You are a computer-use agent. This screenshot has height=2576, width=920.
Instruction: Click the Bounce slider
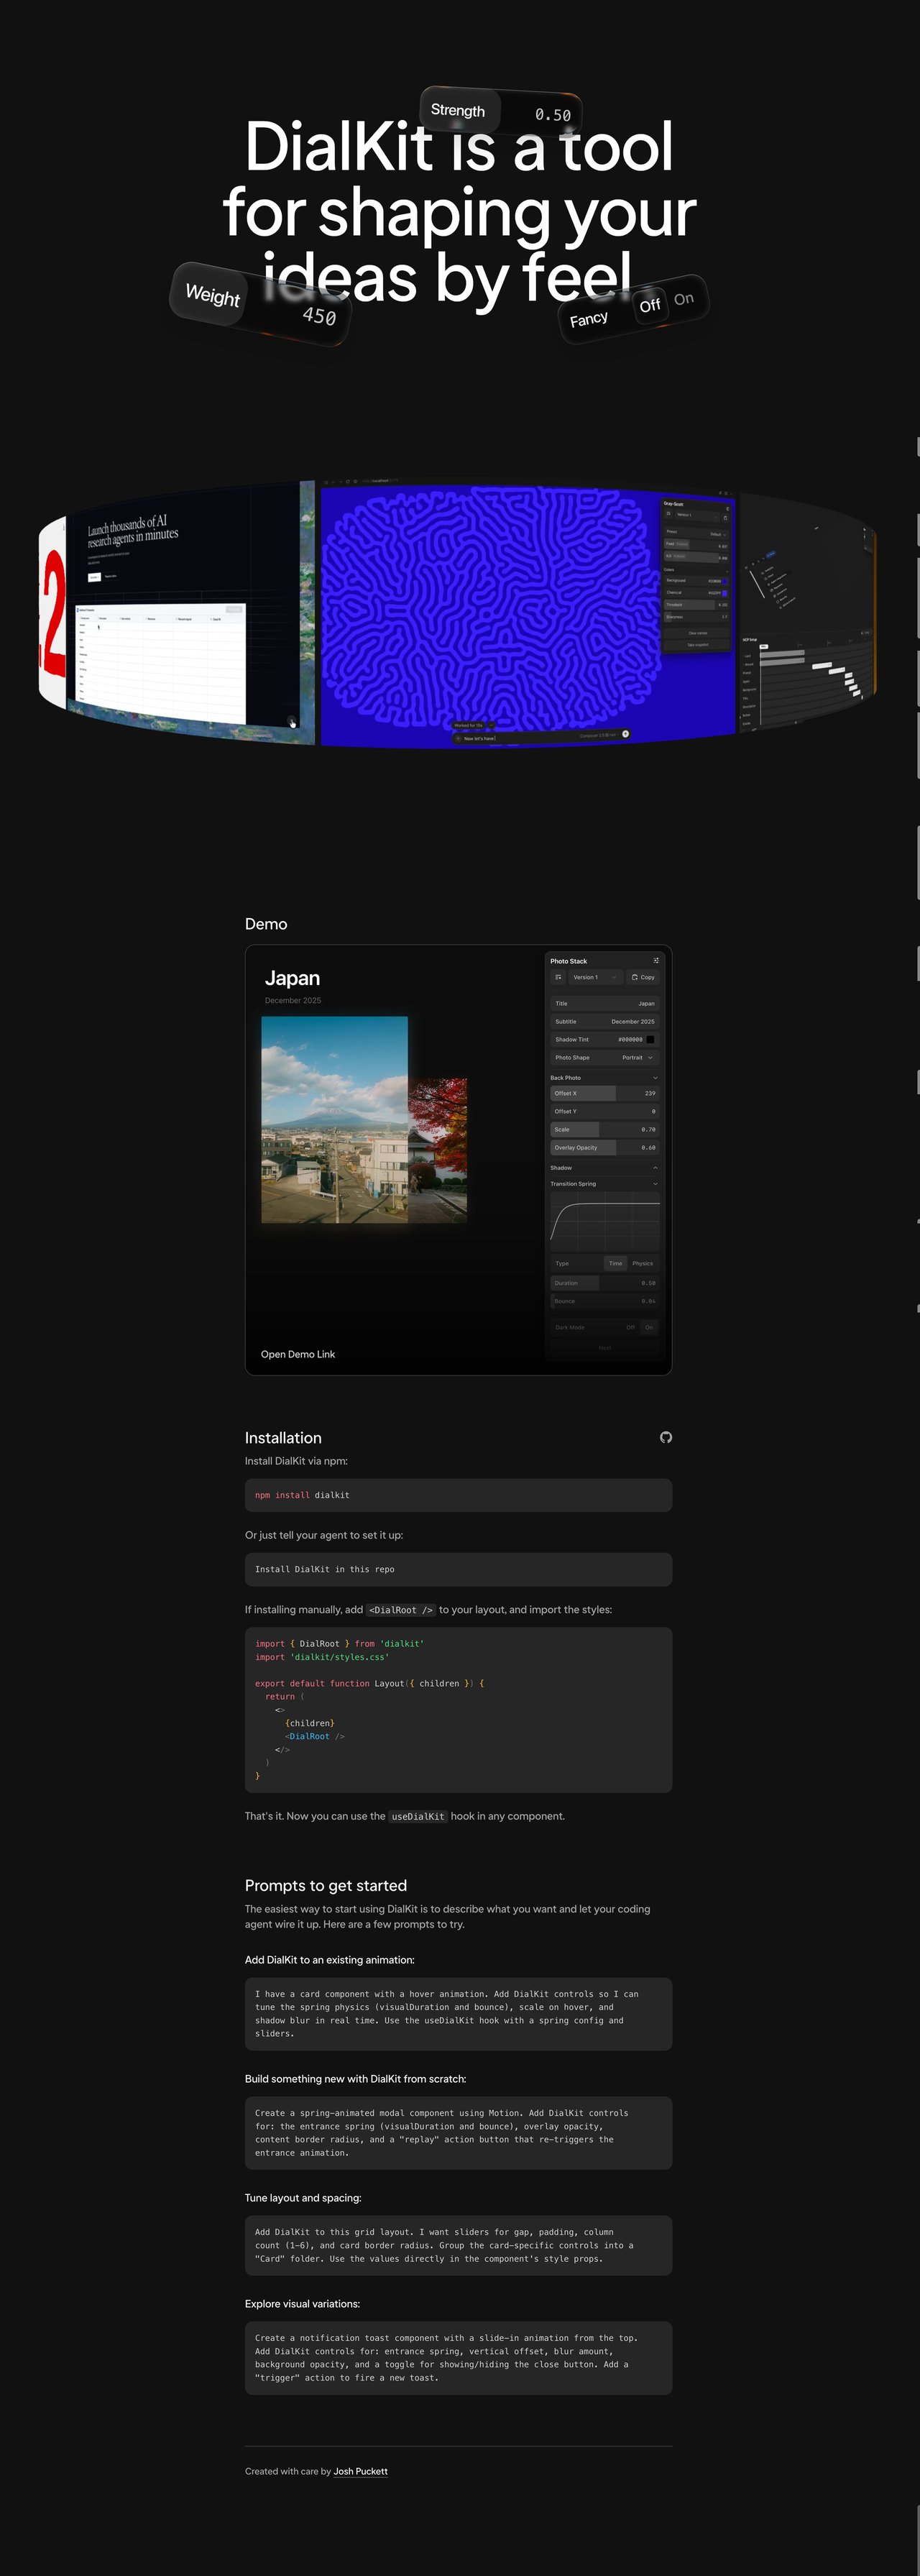(605, 1301)
